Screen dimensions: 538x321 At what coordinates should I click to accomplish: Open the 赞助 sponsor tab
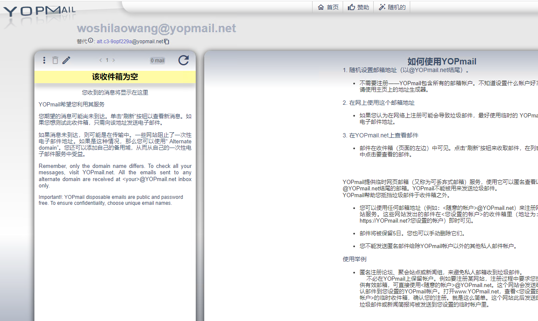pos(358,7)
